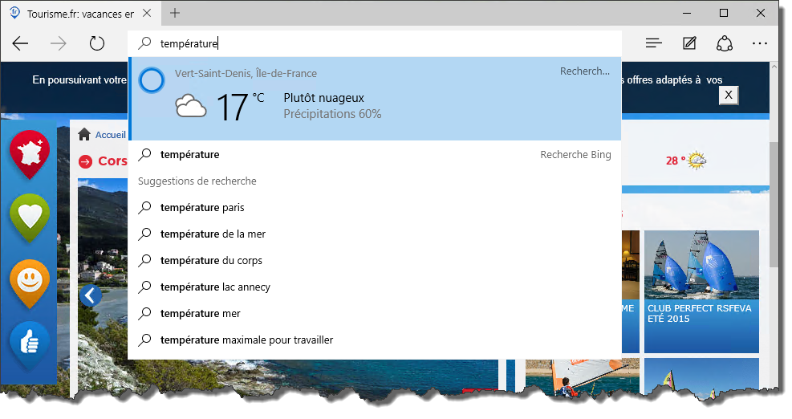Choose suggestion "température paris"
Viewport: 792px width, 419px height.
(x=202, y=207)
